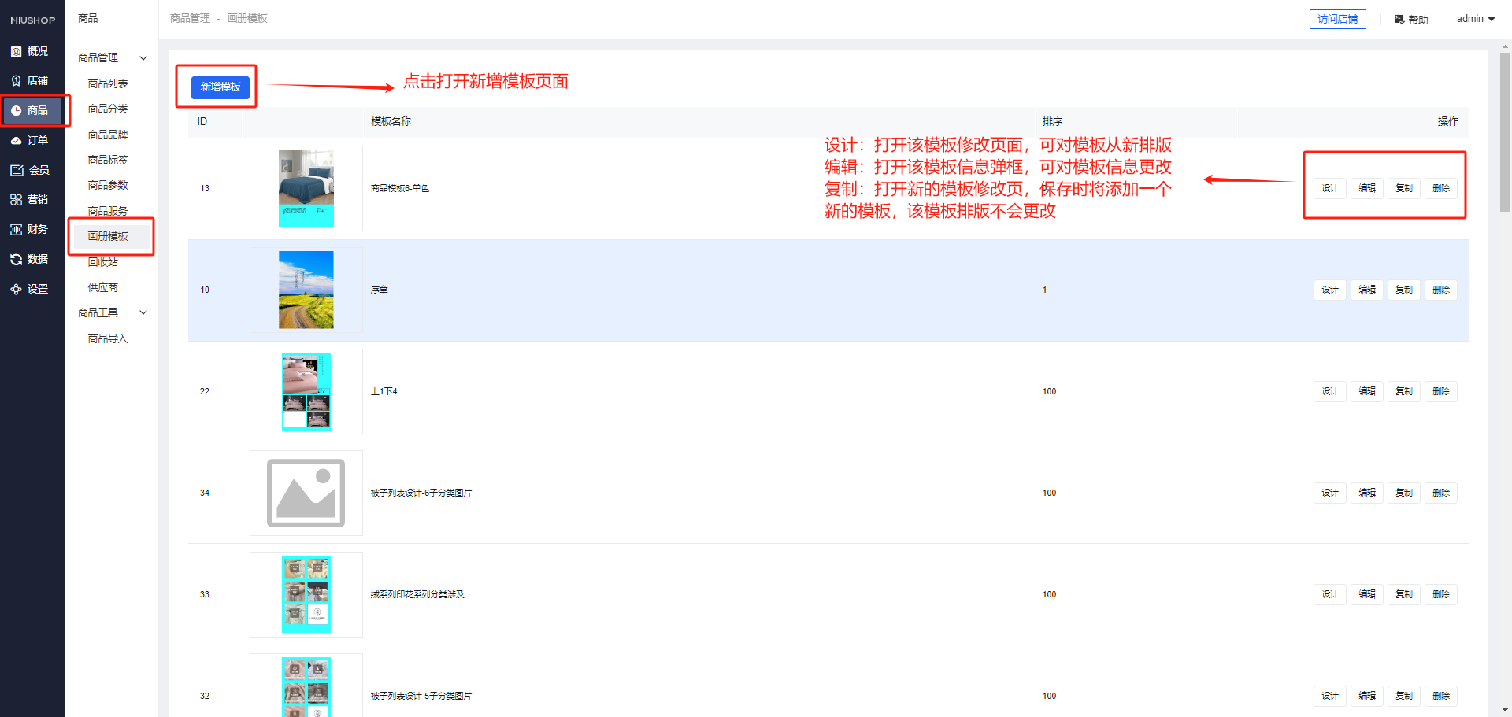
Task: Select the 订单 orders icon
Action: coord(16,141)
